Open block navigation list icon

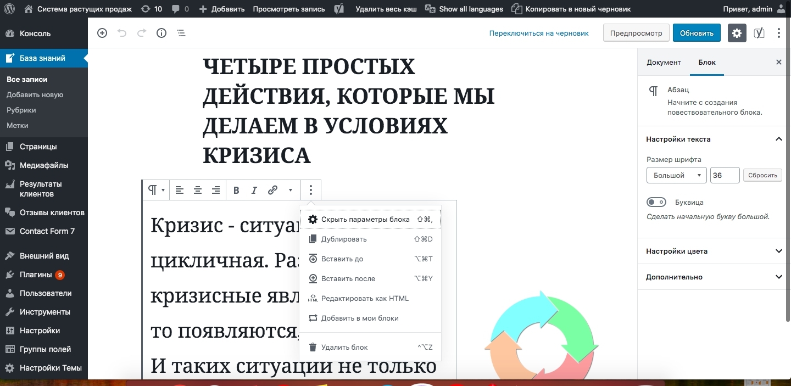tap(181, 33)
